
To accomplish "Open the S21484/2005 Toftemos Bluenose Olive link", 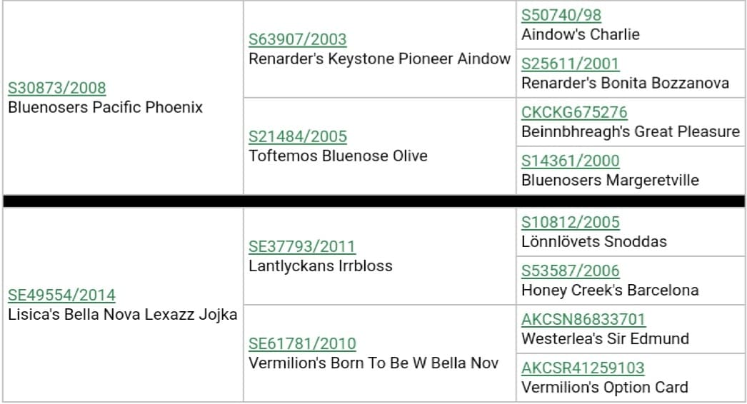I will pos(298,136).
